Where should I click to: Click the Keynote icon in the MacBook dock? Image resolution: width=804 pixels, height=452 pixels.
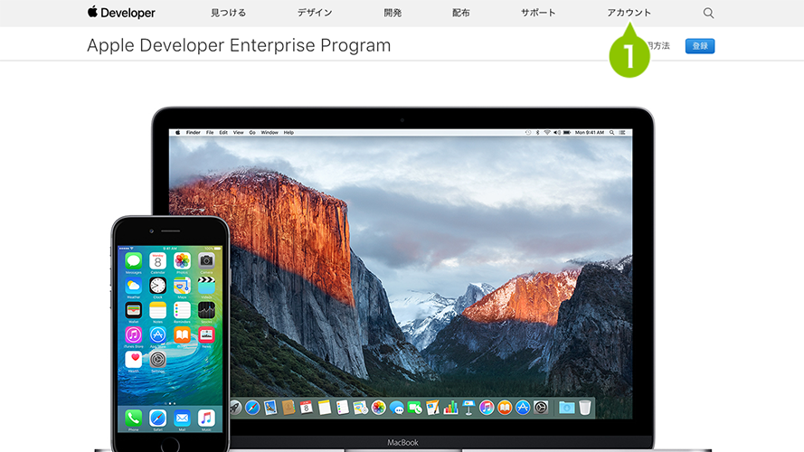[468, 408]
